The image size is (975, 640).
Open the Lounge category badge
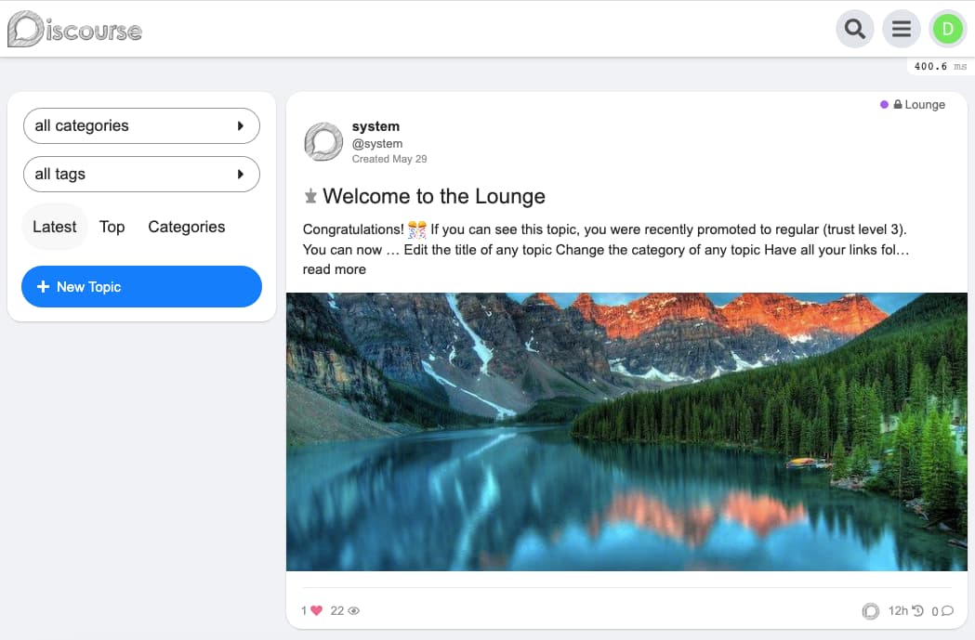(918, 105)
